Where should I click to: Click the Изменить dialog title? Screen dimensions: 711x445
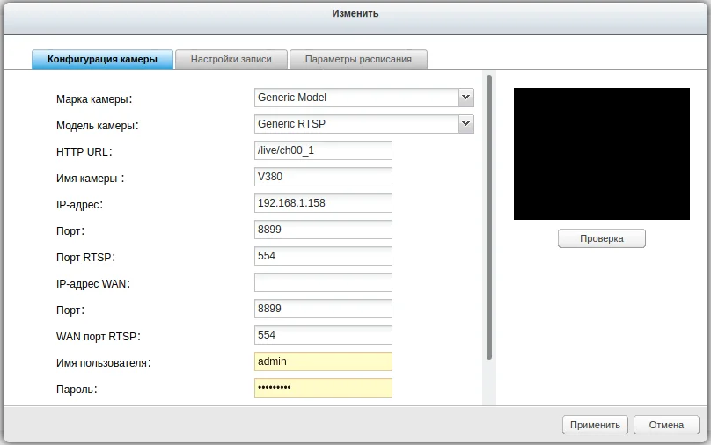click(x=355, y=13)
